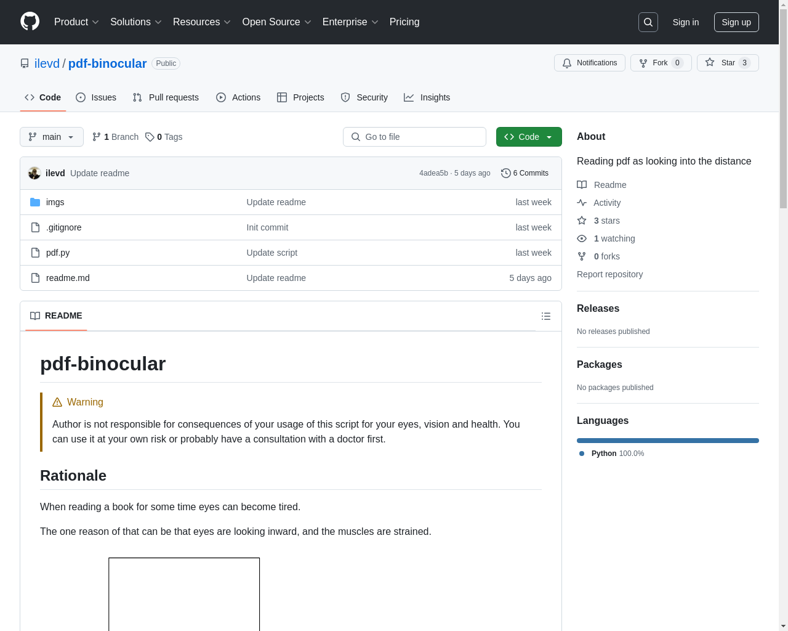Open commit 4adea5b
788x631 pixels.
click(x=433, y=173)
